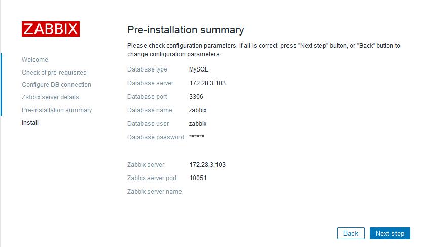The width and height of the screenshot is (431, 247).
Task: Select the Welcome step in sidebar
Action: [x=35, y=60]
